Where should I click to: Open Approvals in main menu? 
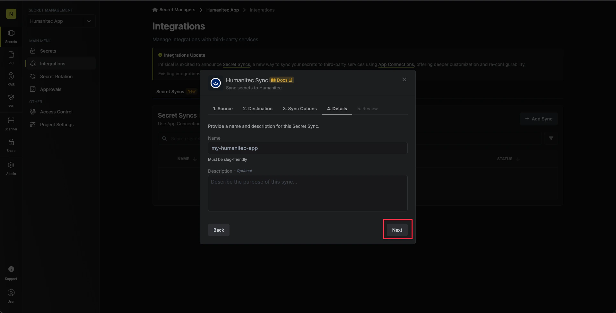(60, 89)
